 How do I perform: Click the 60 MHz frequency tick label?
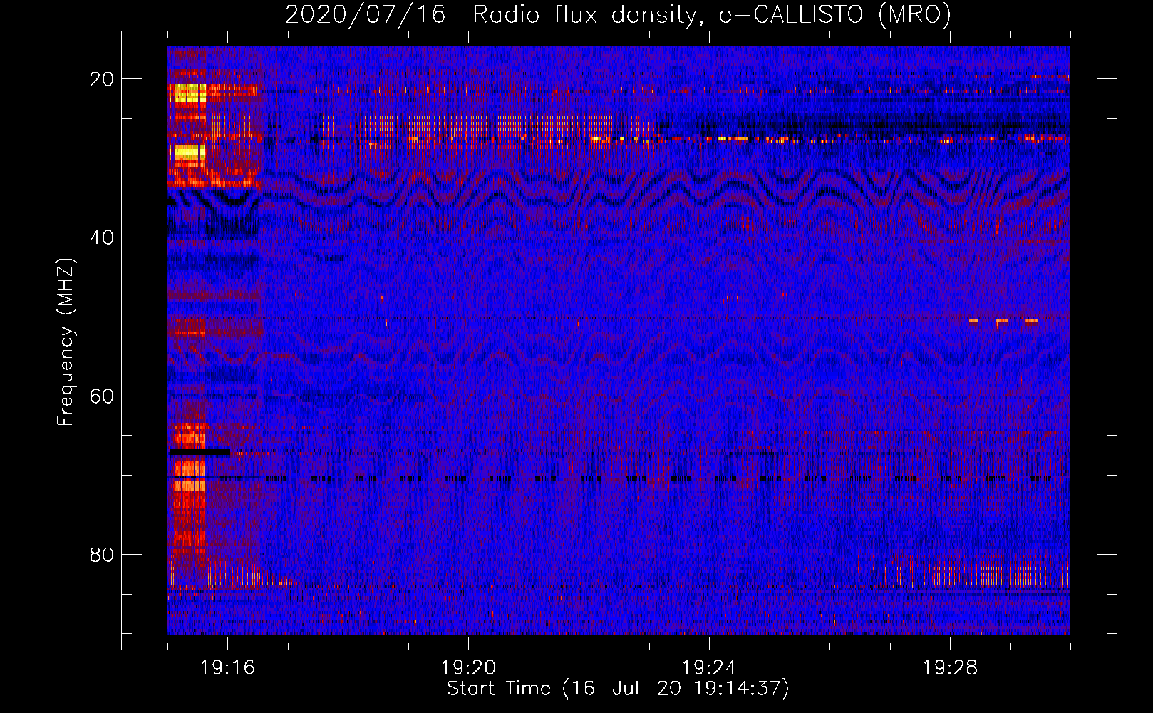click(x=102, y=396)
